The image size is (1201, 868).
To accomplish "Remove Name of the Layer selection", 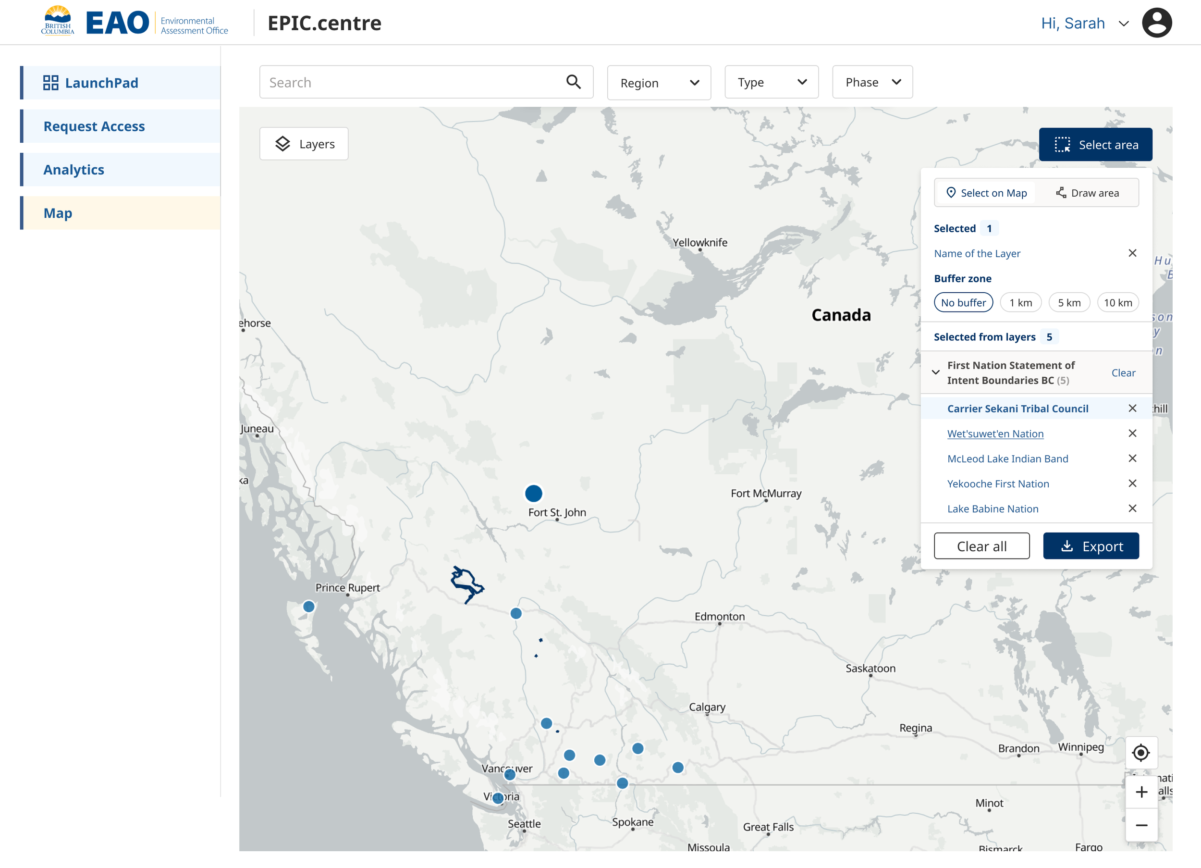I will click(1132, 253).
